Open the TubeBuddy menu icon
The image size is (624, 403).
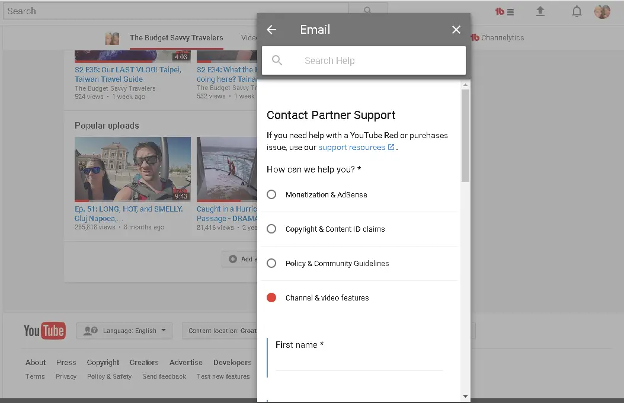pyautogui.click(x=505, y=11)
